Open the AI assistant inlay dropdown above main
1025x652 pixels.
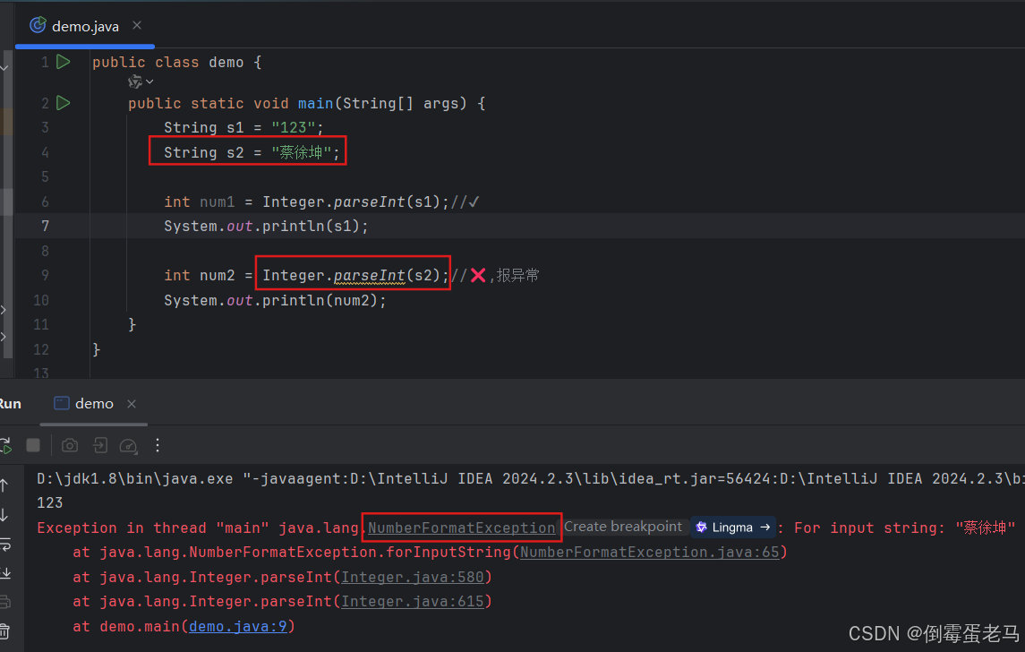pos(141,81)
